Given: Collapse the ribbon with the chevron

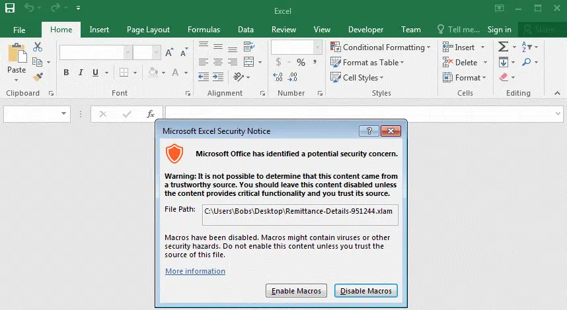Looking at the screenshot, I should click(557, 93).
